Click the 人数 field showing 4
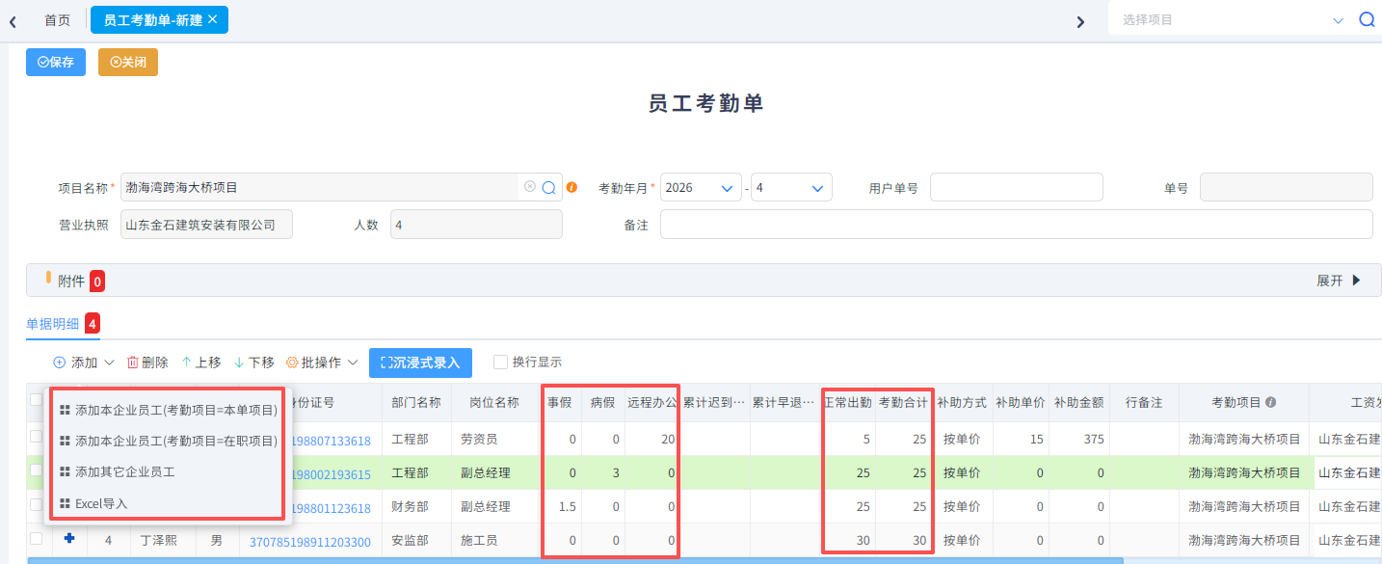Viewport: 1382px width, 564px height. point(476,224)
